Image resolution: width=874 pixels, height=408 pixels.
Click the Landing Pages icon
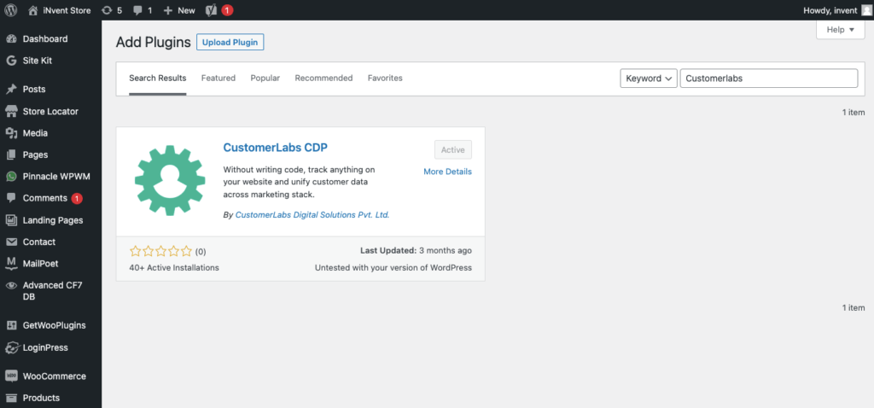coord(11,220)
